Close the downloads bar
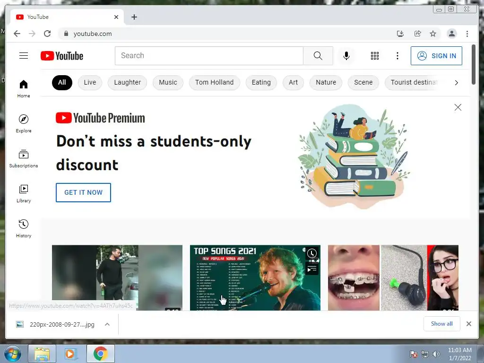The width and height of the screenshot is (484, 363). point(468,323)
